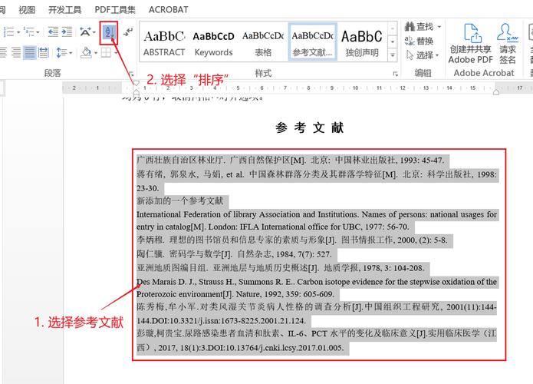This screenshot has height=384, width=533.
Task: Open the PDF工具集 tab
Action: point(115,10)
